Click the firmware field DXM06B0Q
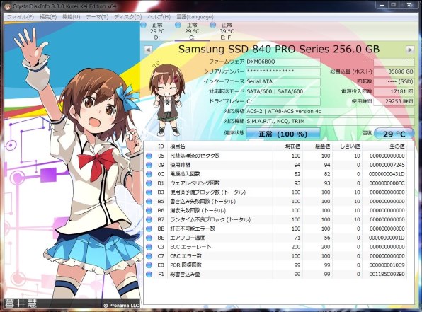The width and height of the screenshot is (422, 312). pos(283,62)
